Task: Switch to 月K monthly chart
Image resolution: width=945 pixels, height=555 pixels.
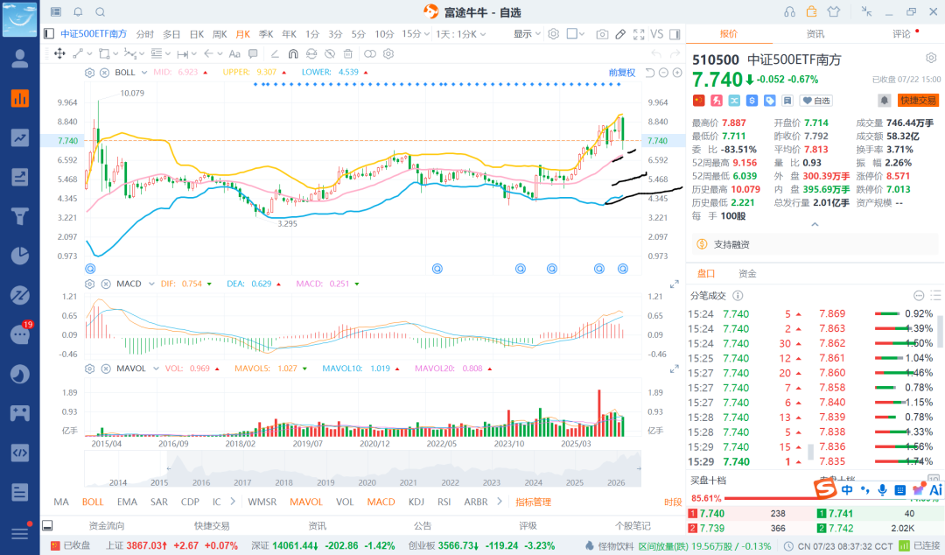Action: (242, 34)
